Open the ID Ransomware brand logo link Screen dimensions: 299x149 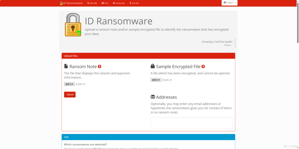(x=71, y=3)
